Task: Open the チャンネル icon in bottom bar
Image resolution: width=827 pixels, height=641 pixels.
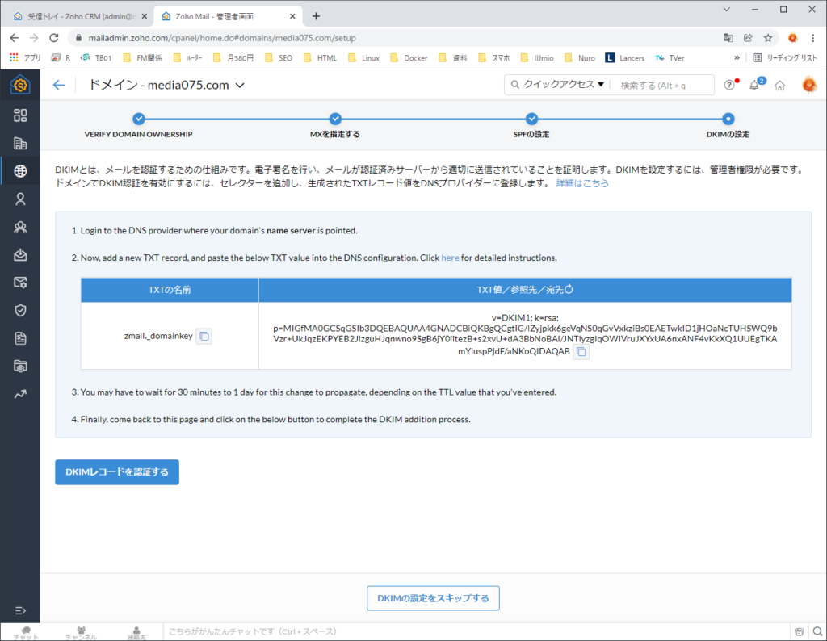Action: click(x=82, y=633)
